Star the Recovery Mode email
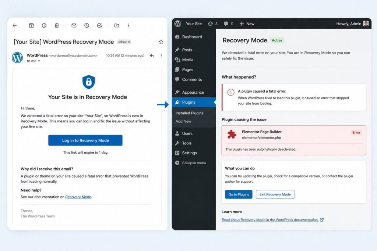The width and height of the screenshot is (377, 251). click(x=161, y=42)
